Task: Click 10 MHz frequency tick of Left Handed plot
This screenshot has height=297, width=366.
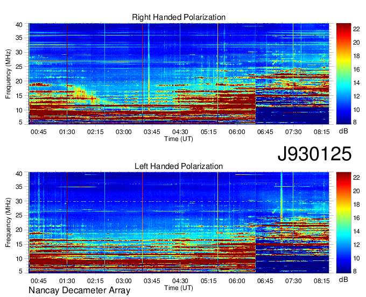Action: click(19, 259)
